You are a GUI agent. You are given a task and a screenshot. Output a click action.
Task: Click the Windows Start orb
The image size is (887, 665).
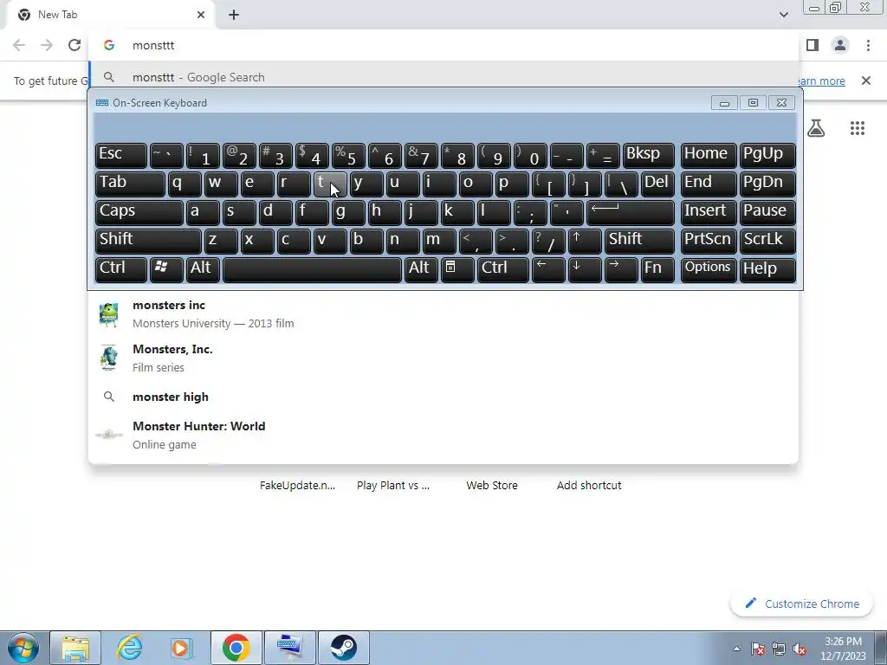pos(23,648)
